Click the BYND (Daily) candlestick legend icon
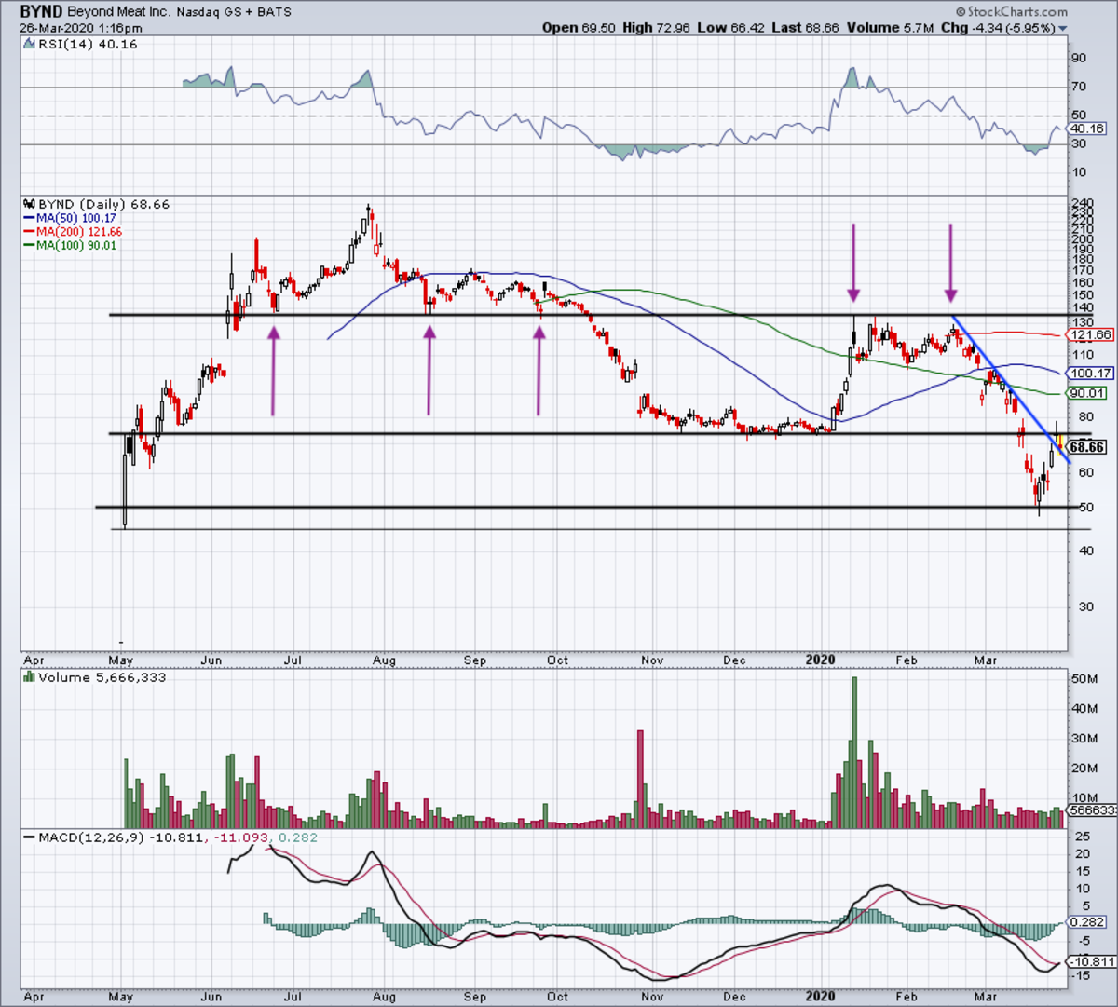The image size is (1118, 1007). [x=30, y=204]
